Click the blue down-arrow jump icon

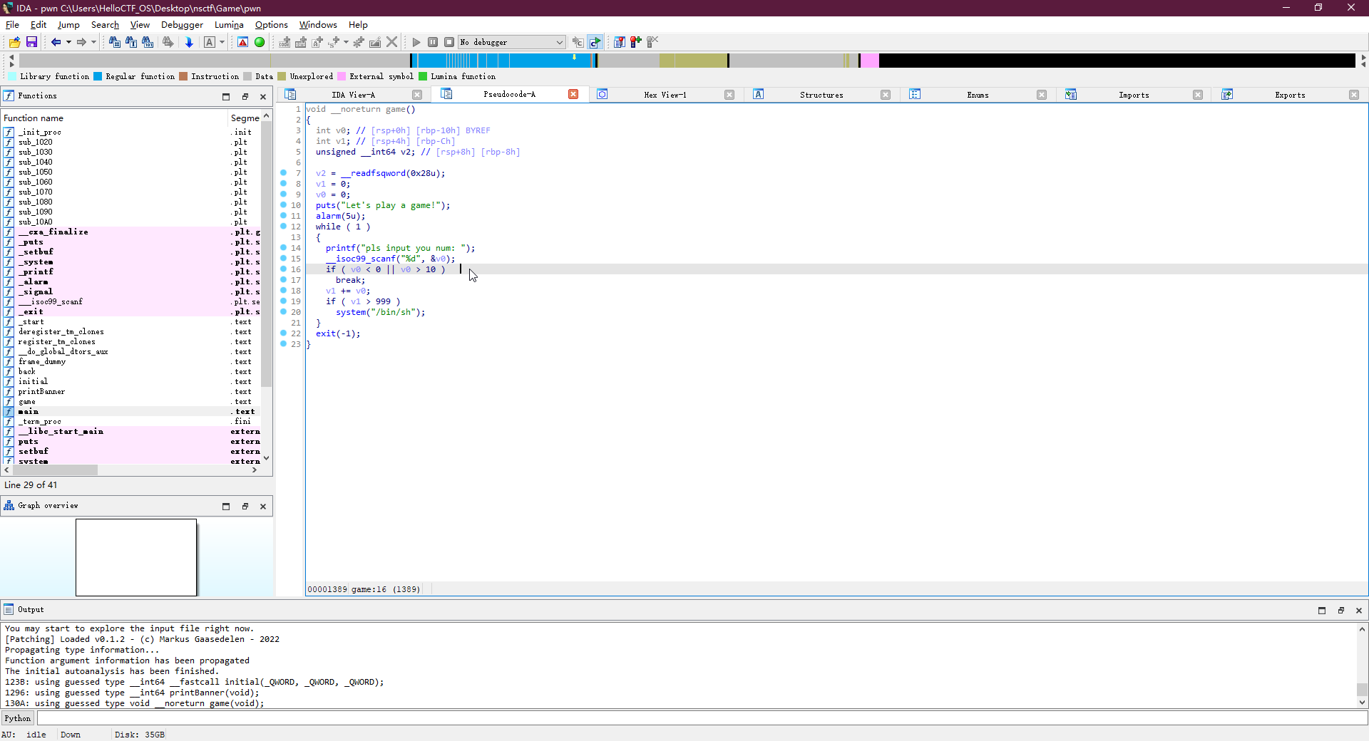point(189,43)
